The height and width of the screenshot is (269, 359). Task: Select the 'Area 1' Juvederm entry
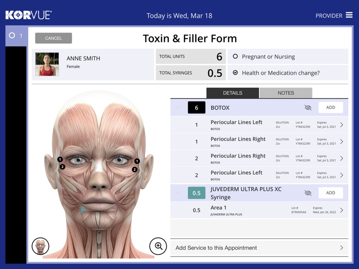(259, 210)
